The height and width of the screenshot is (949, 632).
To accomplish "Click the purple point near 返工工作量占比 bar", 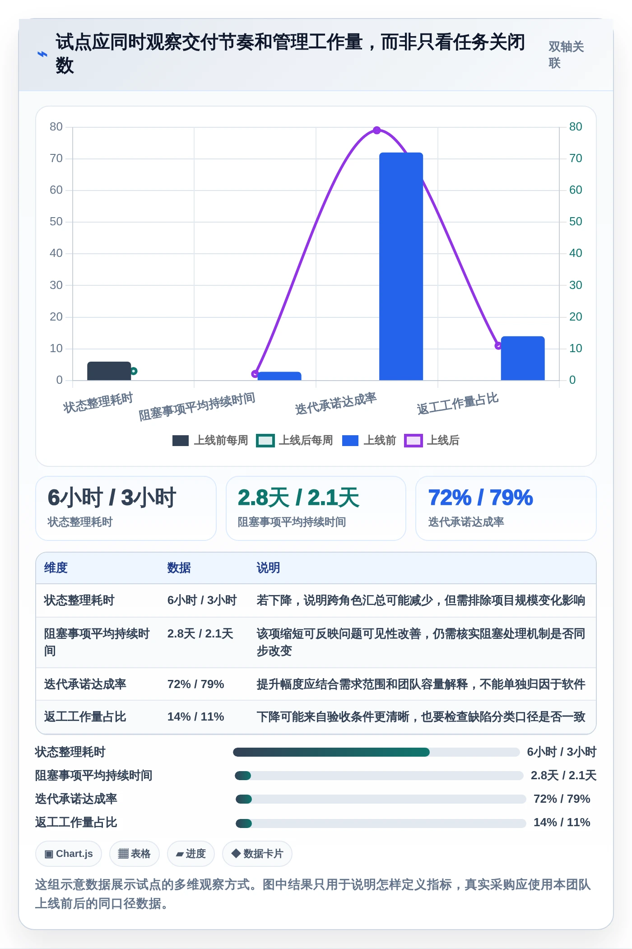I will tap(498, 346).
